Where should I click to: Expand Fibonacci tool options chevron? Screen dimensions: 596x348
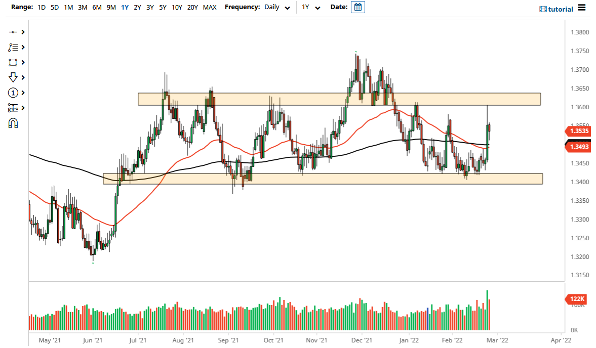(x=23, y=48)
